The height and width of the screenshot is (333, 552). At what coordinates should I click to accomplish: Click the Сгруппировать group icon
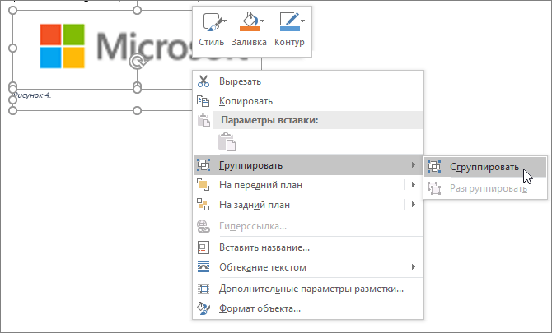[434, 166]
